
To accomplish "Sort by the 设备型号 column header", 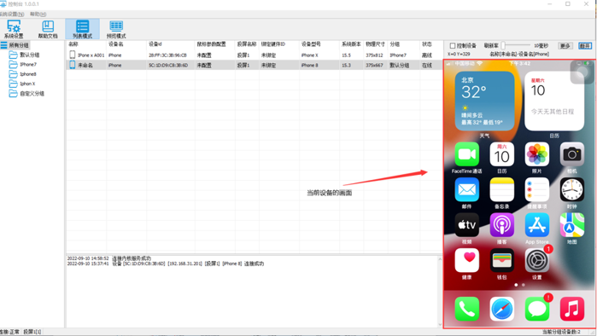I will point(311,44).
